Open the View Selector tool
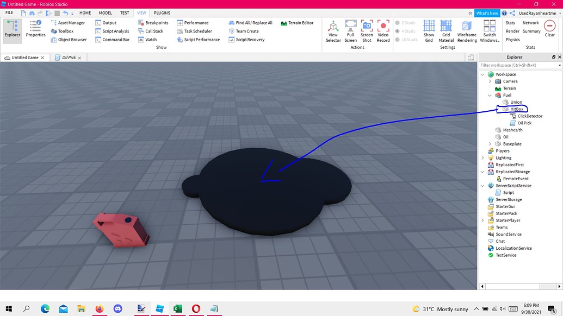The image size is (563, 316). point(333,31)
